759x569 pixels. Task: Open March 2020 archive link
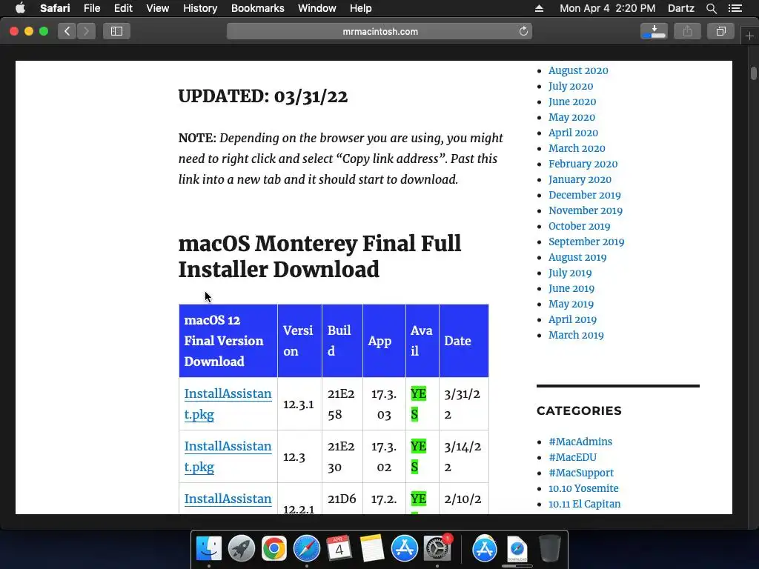[577, 148]
